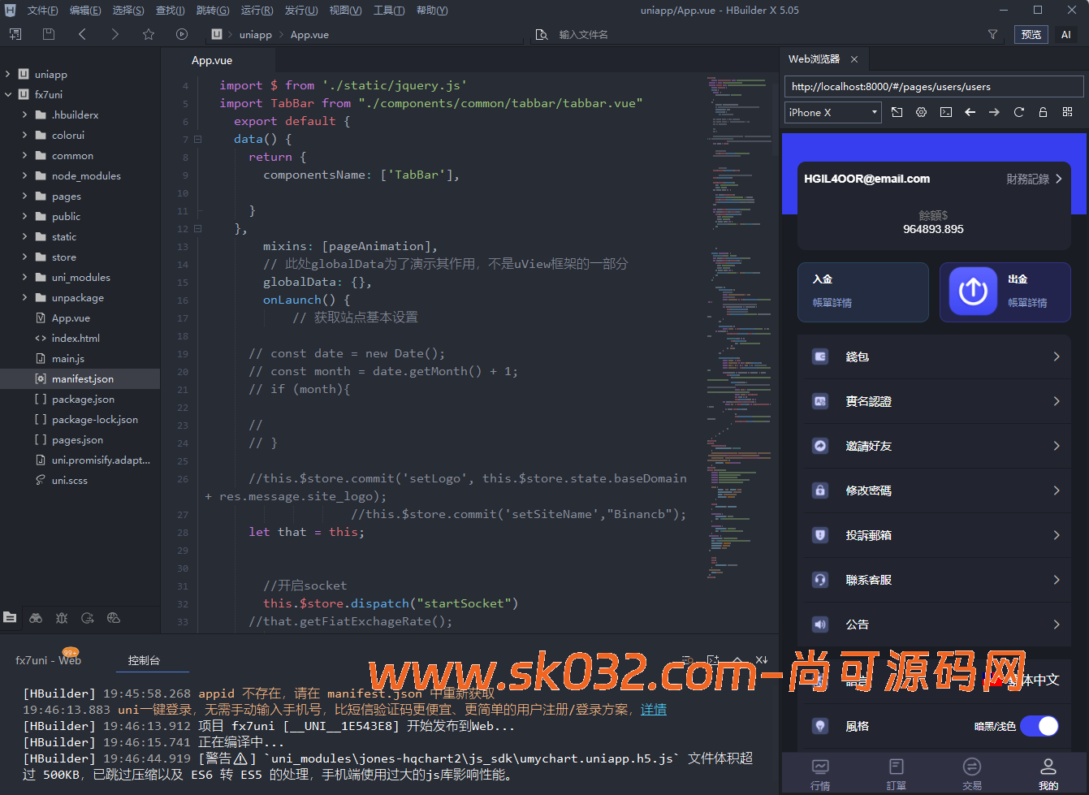Click the AI button in toolbar
This screenshot has height=795, width=1089.
(x=1066, y=34)
